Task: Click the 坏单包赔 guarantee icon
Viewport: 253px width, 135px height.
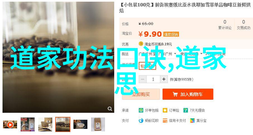Action: (x=141, y=110)
